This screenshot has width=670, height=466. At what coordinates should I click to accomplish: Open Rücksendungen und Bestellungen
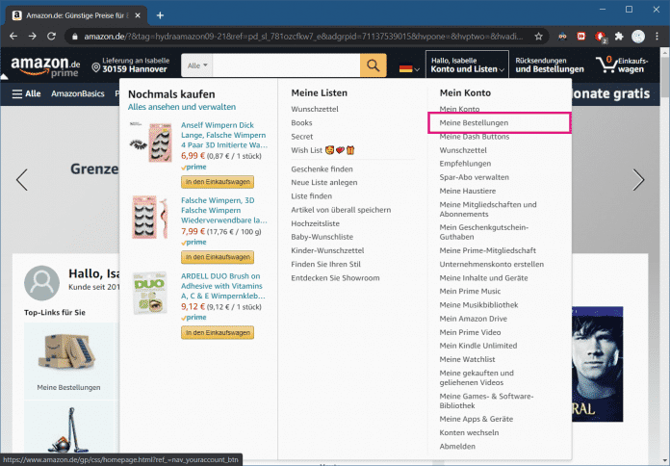[x=550, y=65]
